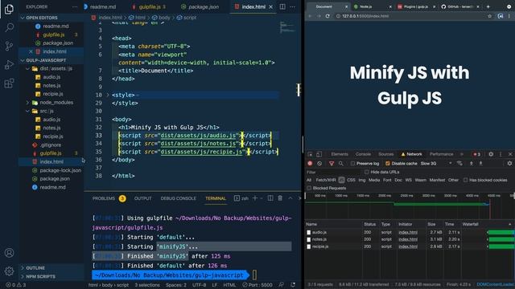This screenshot has width=515, height=289.
Task: Open the Debug Console panel tab
Action: click(178, 198)
